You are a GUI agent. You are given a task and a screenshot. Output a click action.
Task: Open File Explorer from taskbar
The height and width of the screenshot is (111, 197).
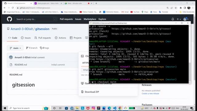tap(77, 108)
